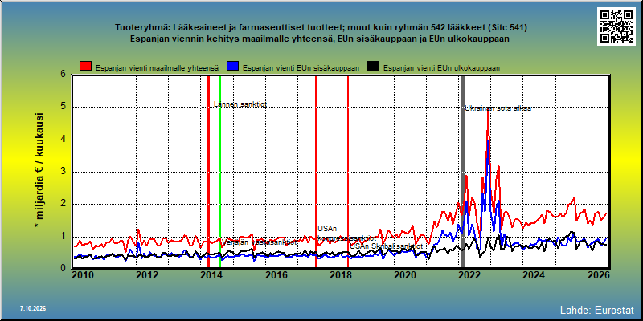Click the x-axis label 2020
This screenshot has width=643, height=321.
(405, 275)
